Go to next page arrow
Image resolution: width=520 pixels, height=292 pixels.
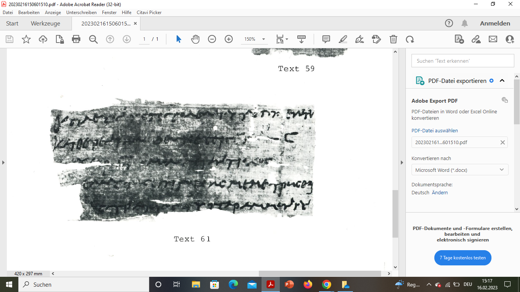tap(127, 39)
